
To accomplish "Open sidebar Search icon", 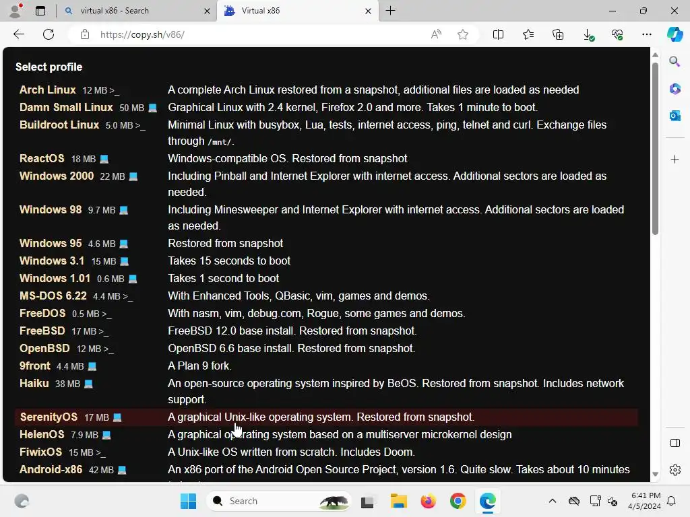I will (x=675, y=61).
